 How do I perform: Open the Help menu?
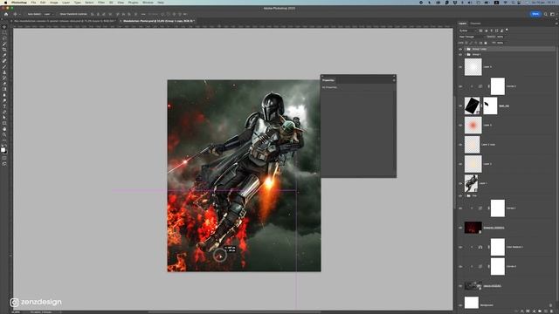pos(161,2)
